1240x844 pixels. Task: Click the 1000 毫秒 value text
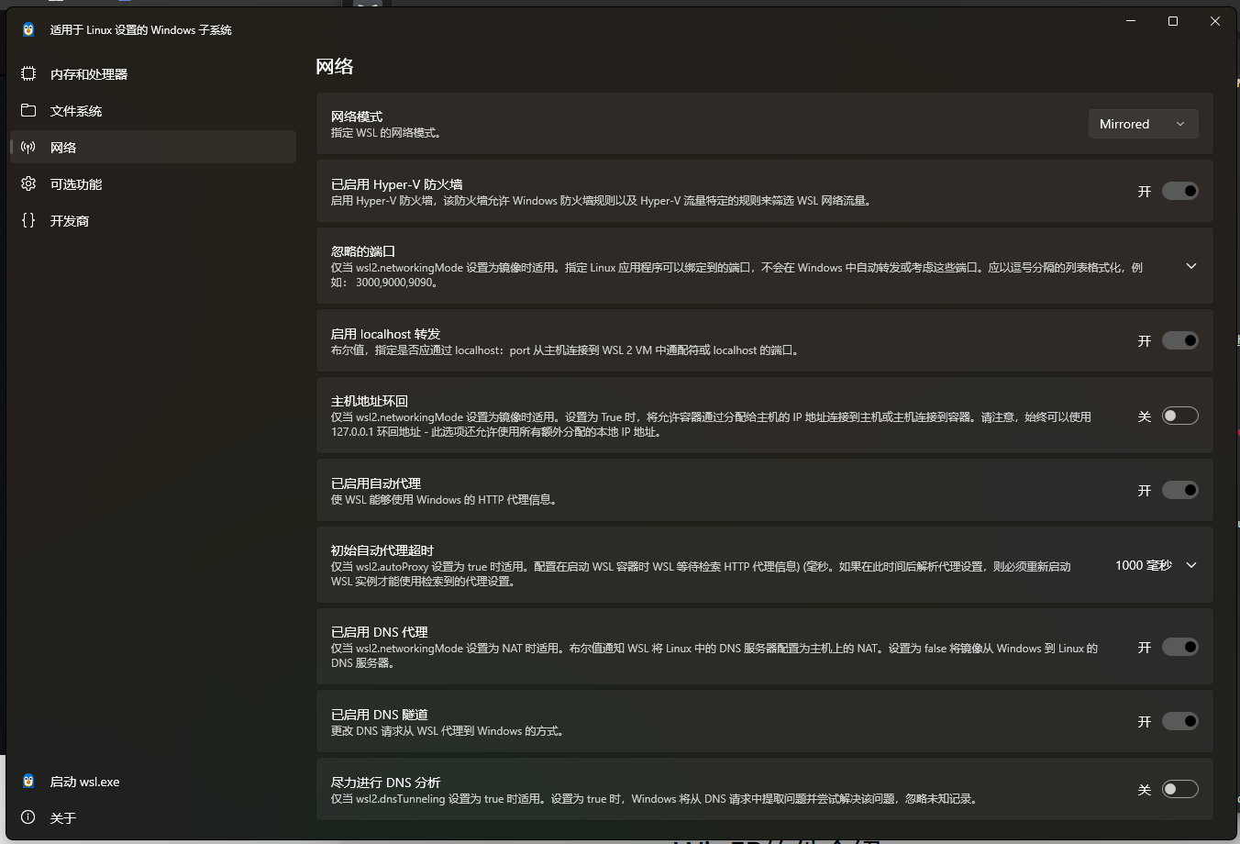click(1144, 565)
